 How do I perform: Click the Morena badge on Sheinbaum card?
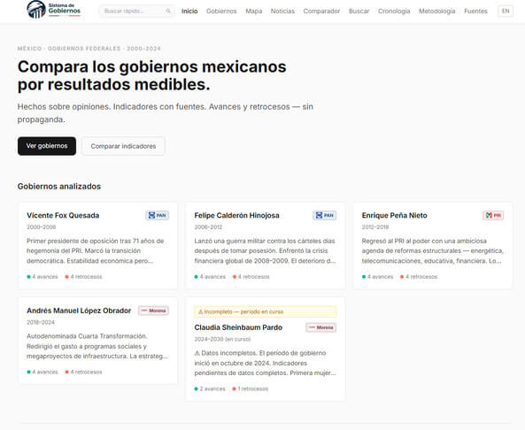320,327
